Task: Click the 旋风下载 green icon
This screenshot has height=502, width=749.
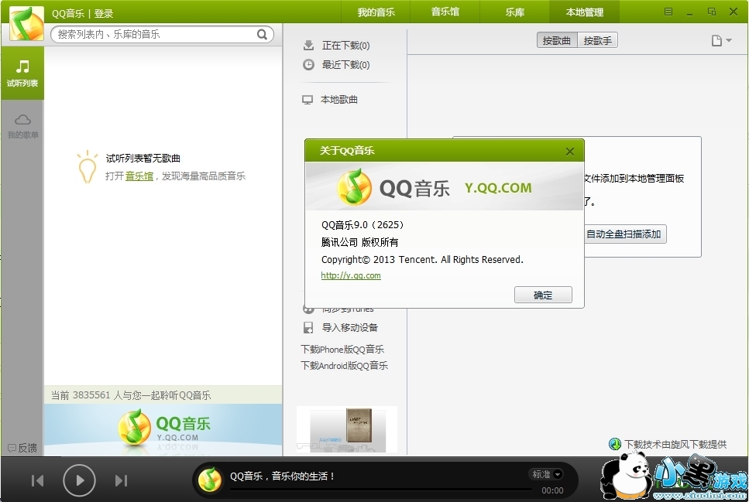Action: tap(615, 444)
